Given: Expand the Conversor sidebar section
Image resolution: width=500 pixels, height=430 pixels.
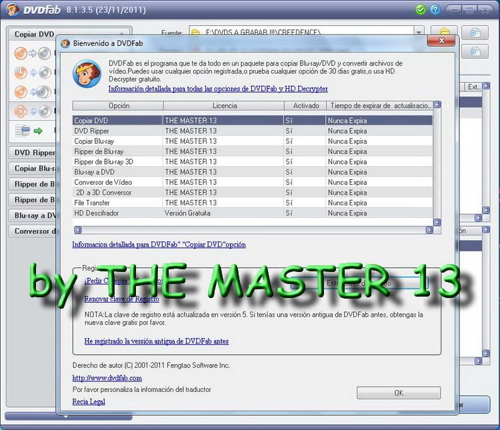Looking at the screenshot, I should [x=33, y=231].
